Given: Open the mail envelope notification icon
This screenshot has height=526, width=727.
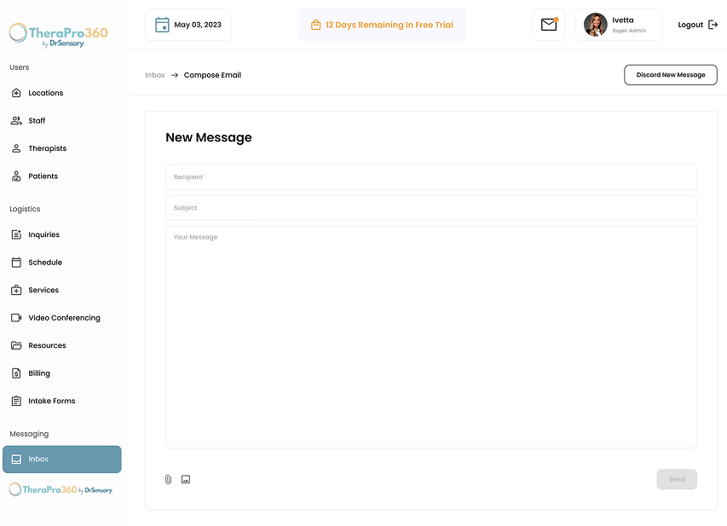Looking at the screenshot, I should point(549,25).
